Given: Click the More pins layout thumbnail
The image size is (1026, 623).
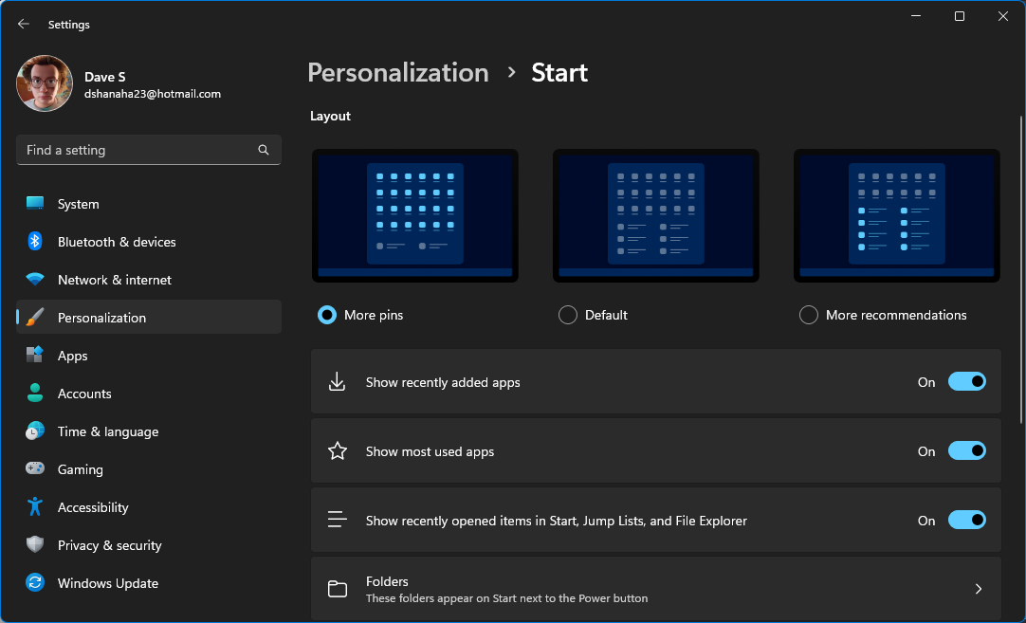Looking at the screenshot, I should tap(414, 214).
